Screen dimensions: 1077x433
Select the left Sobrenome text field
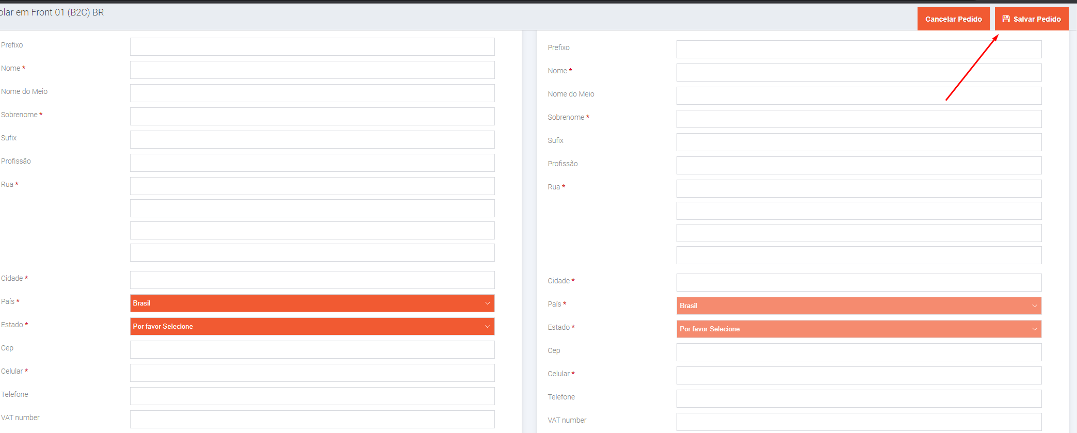312,117
